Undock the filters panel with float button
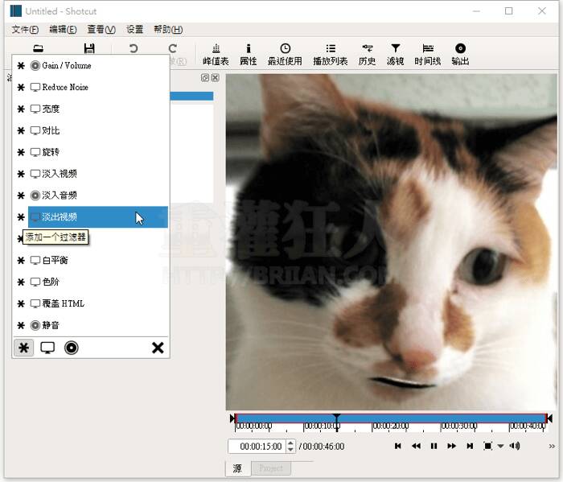This screenshot has width=563, height=482. point(205,77)
